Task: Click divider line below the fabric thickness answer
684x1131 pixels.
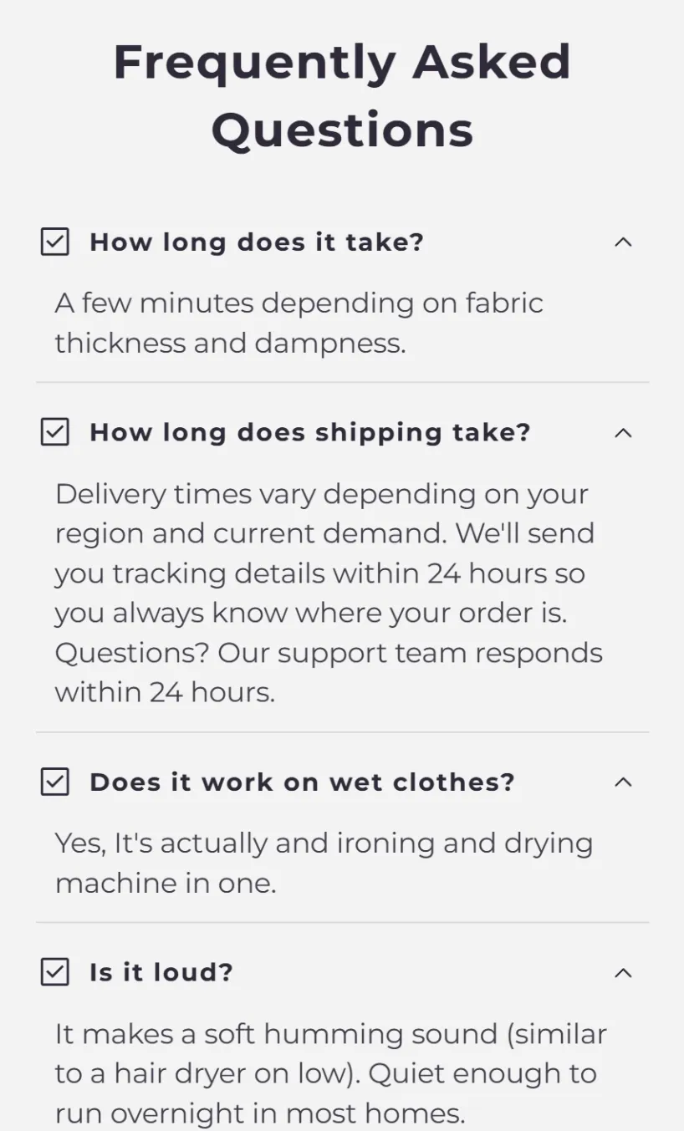Action: [x=342, y=382]
